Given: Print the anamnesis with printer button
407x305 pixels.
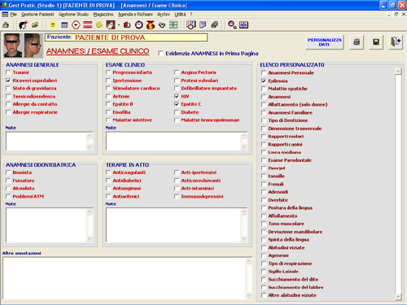Looking at the screenshot, I should pos(357,42).
